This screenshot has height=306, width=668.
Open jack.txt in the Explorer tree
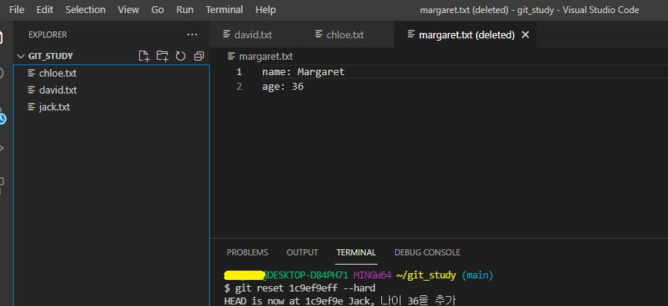(x=111, y=107)
